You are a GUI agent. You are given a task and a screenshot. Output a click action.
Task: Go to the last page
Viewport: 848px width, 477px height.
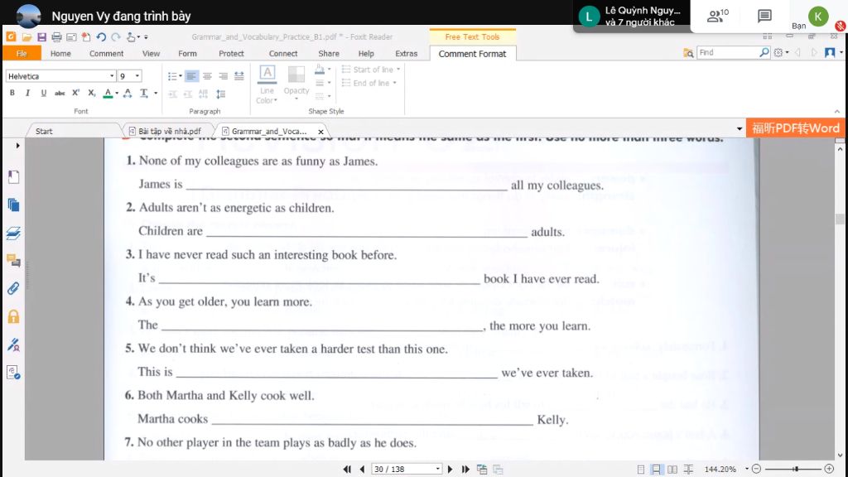(x=465, y=469)
